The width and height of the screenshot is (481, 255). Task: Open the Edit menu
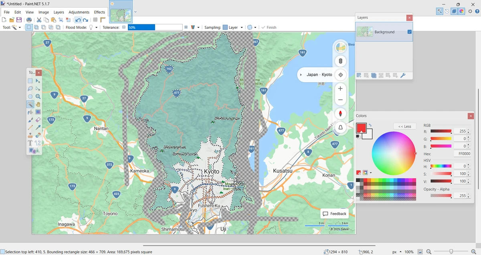(x=18, y=12)
